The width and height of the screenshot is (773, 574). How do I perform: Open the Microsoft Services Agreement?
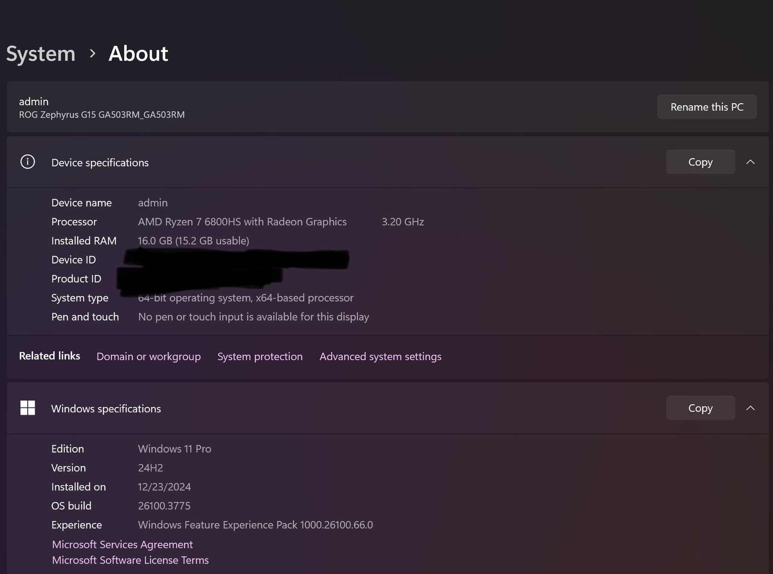pyautogui.click(x=122, y=545)
